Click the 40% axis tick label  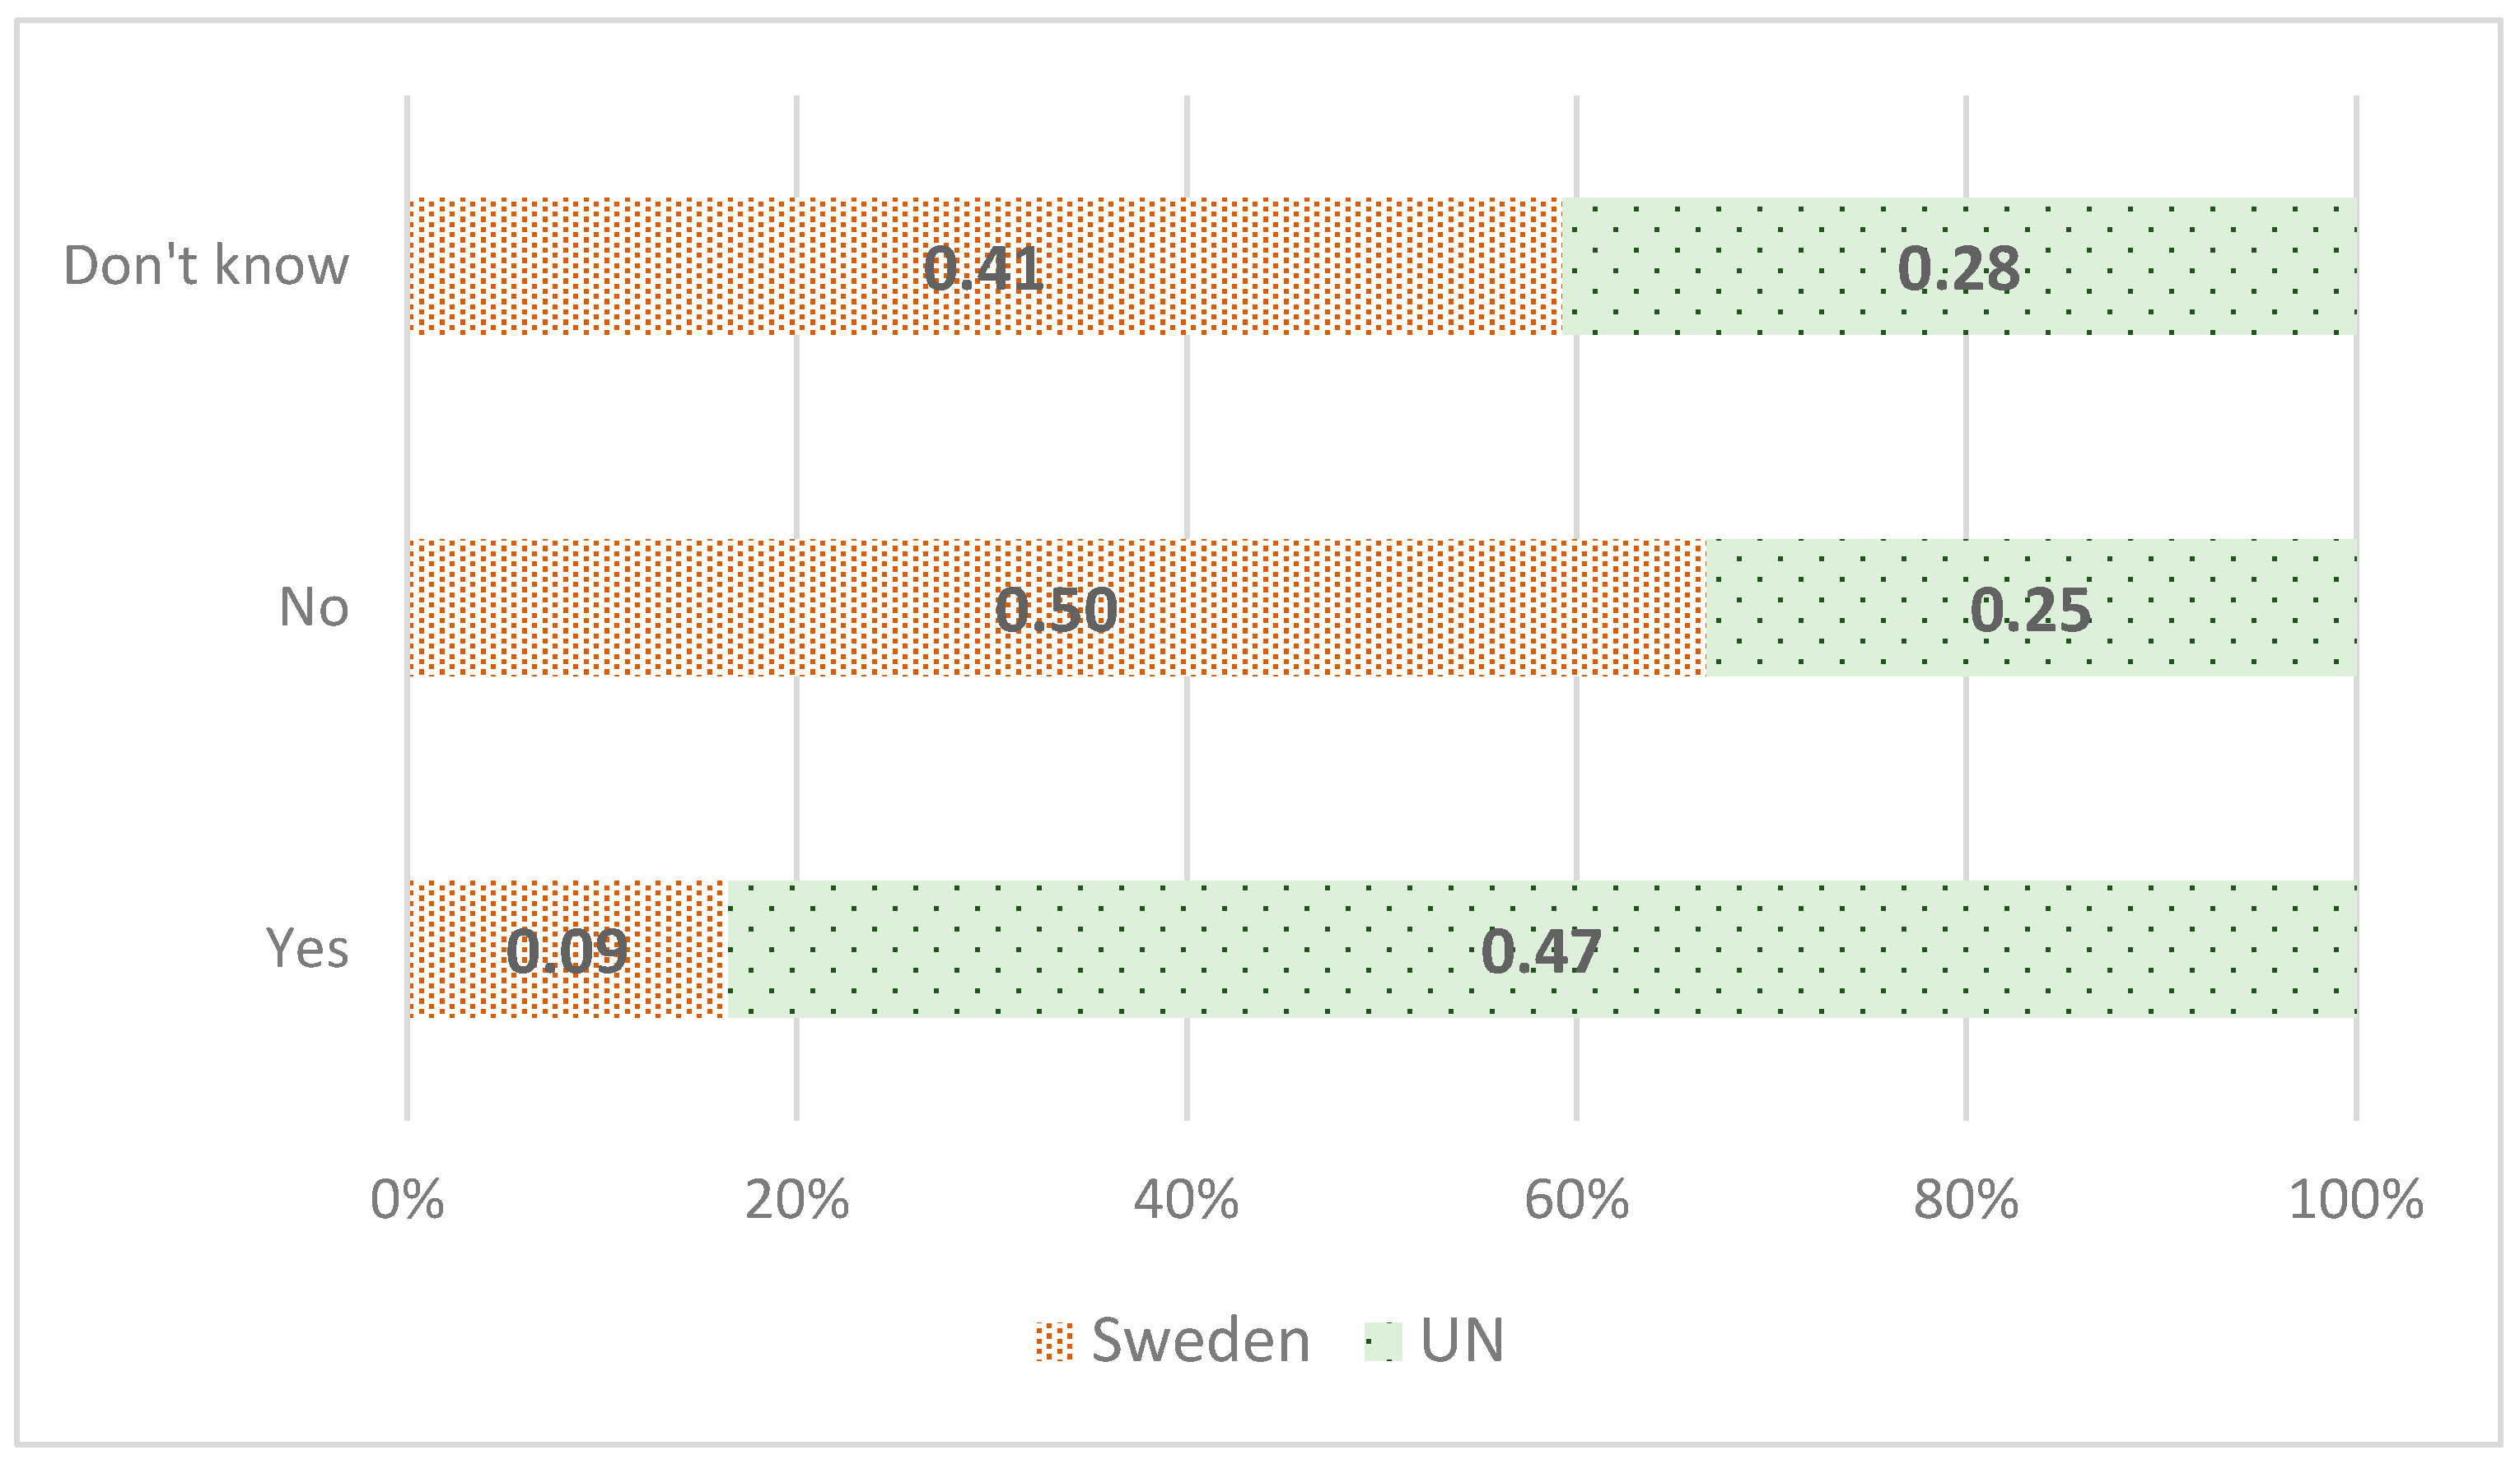(x=1186, y=1200)
